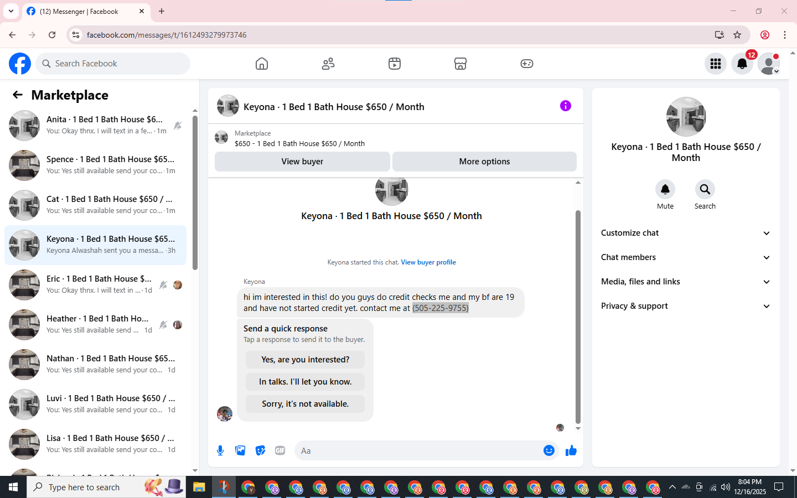Open the Friends icon in top navigation
Screen dimensions: 797x498
(x=328, y=64)
